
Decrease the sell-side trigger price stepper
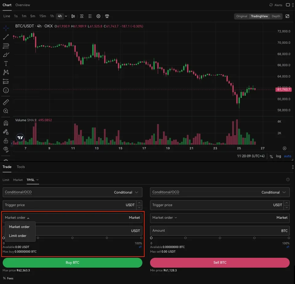pos(286,207)
